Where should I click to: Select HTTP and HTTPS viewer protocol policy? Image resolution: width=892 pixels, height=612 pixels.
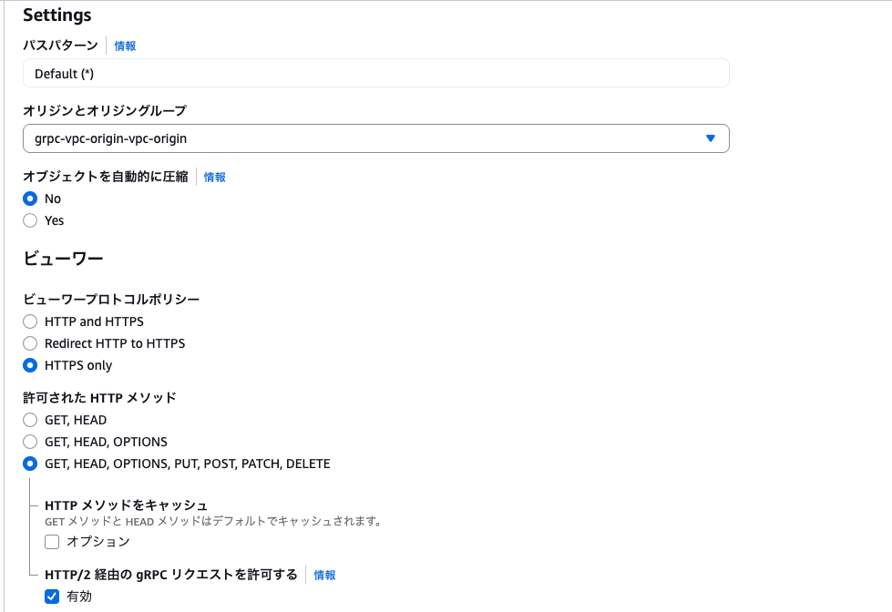click(x=29, y=321)
